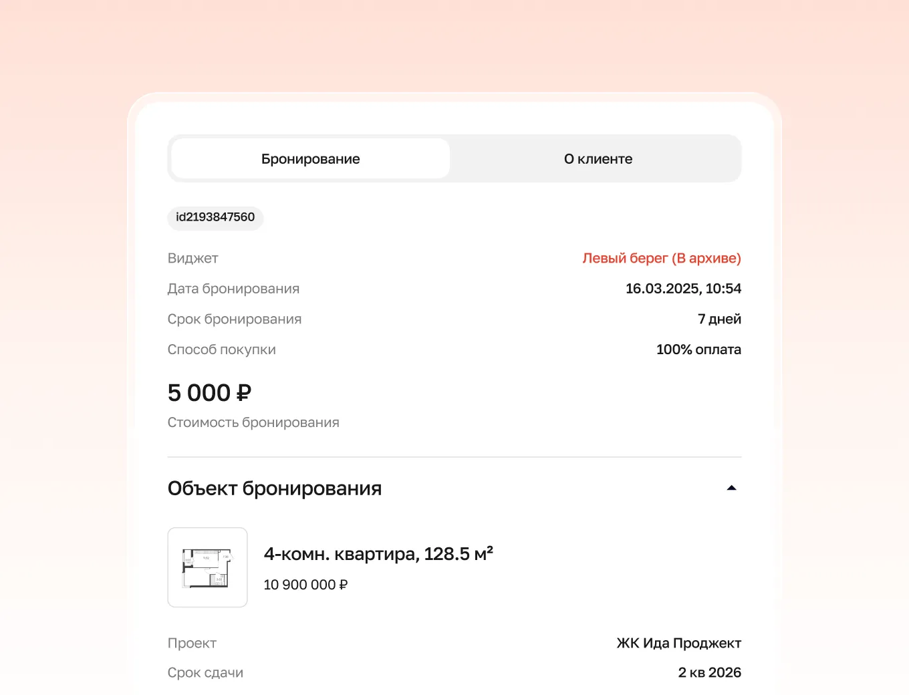The width and height of the screenshot is (909, 695).
Task: Click the 7 дней booking term value
Action: tap(719, 319)
